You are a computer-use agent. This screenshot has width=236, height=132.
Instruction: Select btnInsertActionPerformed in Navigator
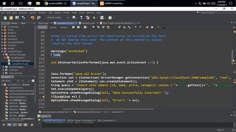pos(21,91)
